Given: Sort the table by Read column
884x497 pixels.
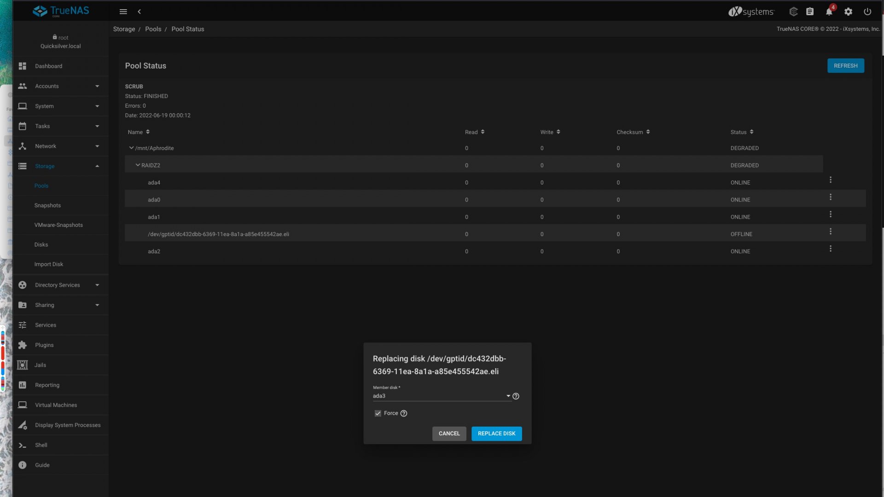Looking at the screenshot, I should [475, 132].
